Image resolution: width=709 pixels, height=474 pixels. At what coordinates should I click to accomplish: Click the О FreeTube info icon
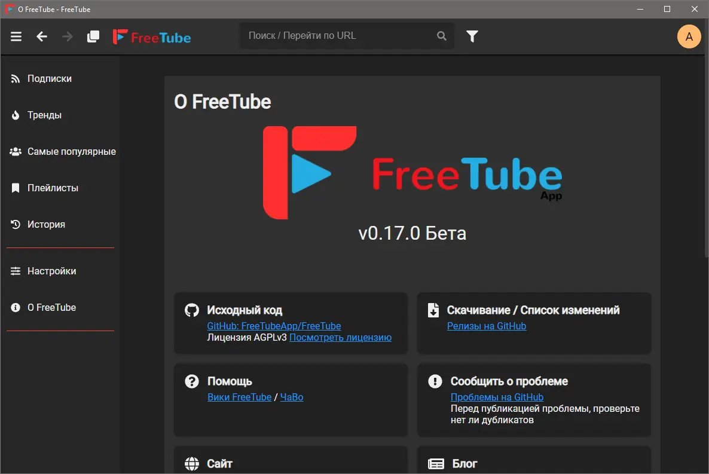pos(16,308)
